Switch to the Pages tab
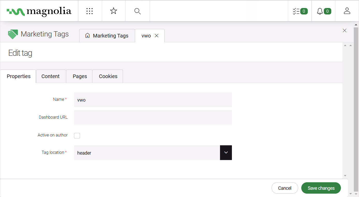Viewport: 359px width, 197px height. click(80, 76)
